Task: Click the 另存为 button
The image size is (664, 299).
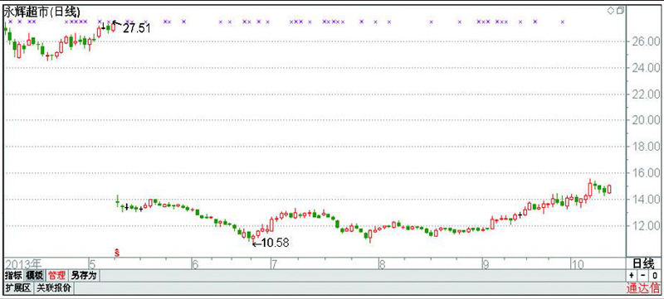Action: 84,276
